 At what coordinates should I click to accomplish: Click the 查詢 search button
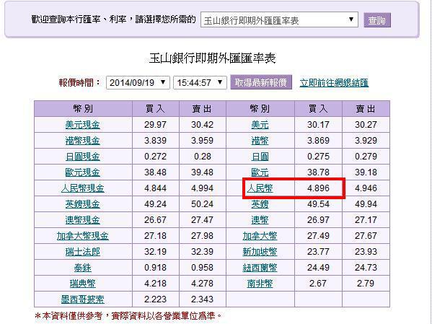click(377, 20)
